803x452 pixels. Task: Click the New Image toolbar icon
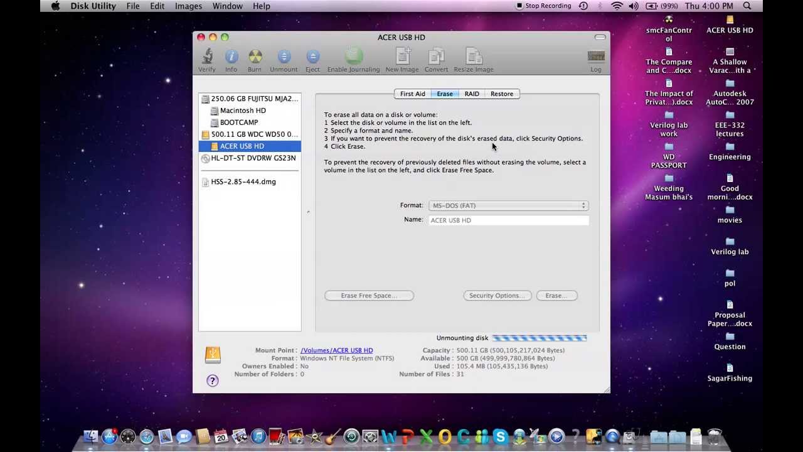pyautogui.click(x=402, y=61)
